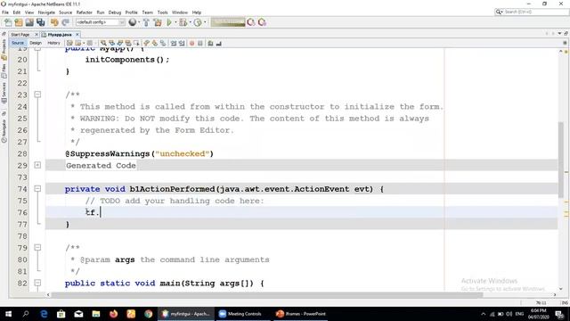Open the Navigate menu
The image size is (570, 321).
pos(46,12)
